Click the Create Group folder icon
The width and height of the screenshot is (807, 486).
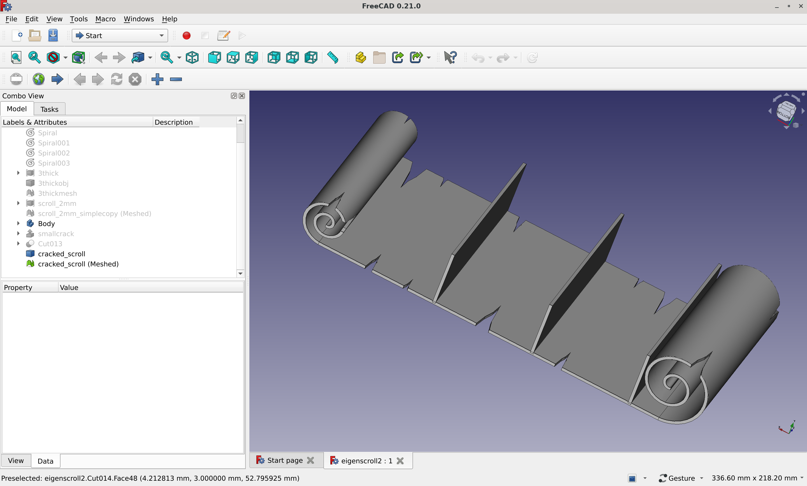[379, 58]
